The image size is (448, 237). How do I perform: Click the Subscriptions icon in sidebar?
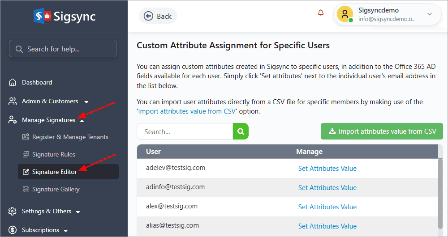point(13,230)
